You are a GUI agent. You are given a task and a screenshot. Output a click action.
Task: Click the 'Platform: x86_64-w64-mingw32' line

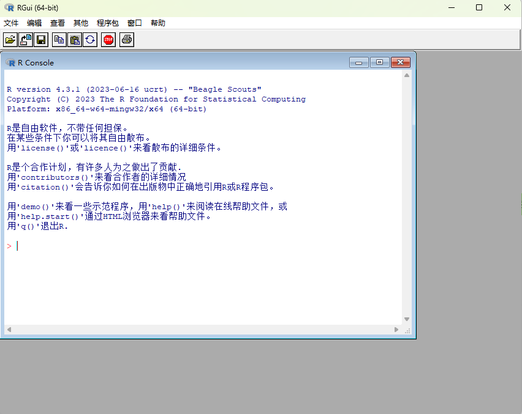point(107,109)
